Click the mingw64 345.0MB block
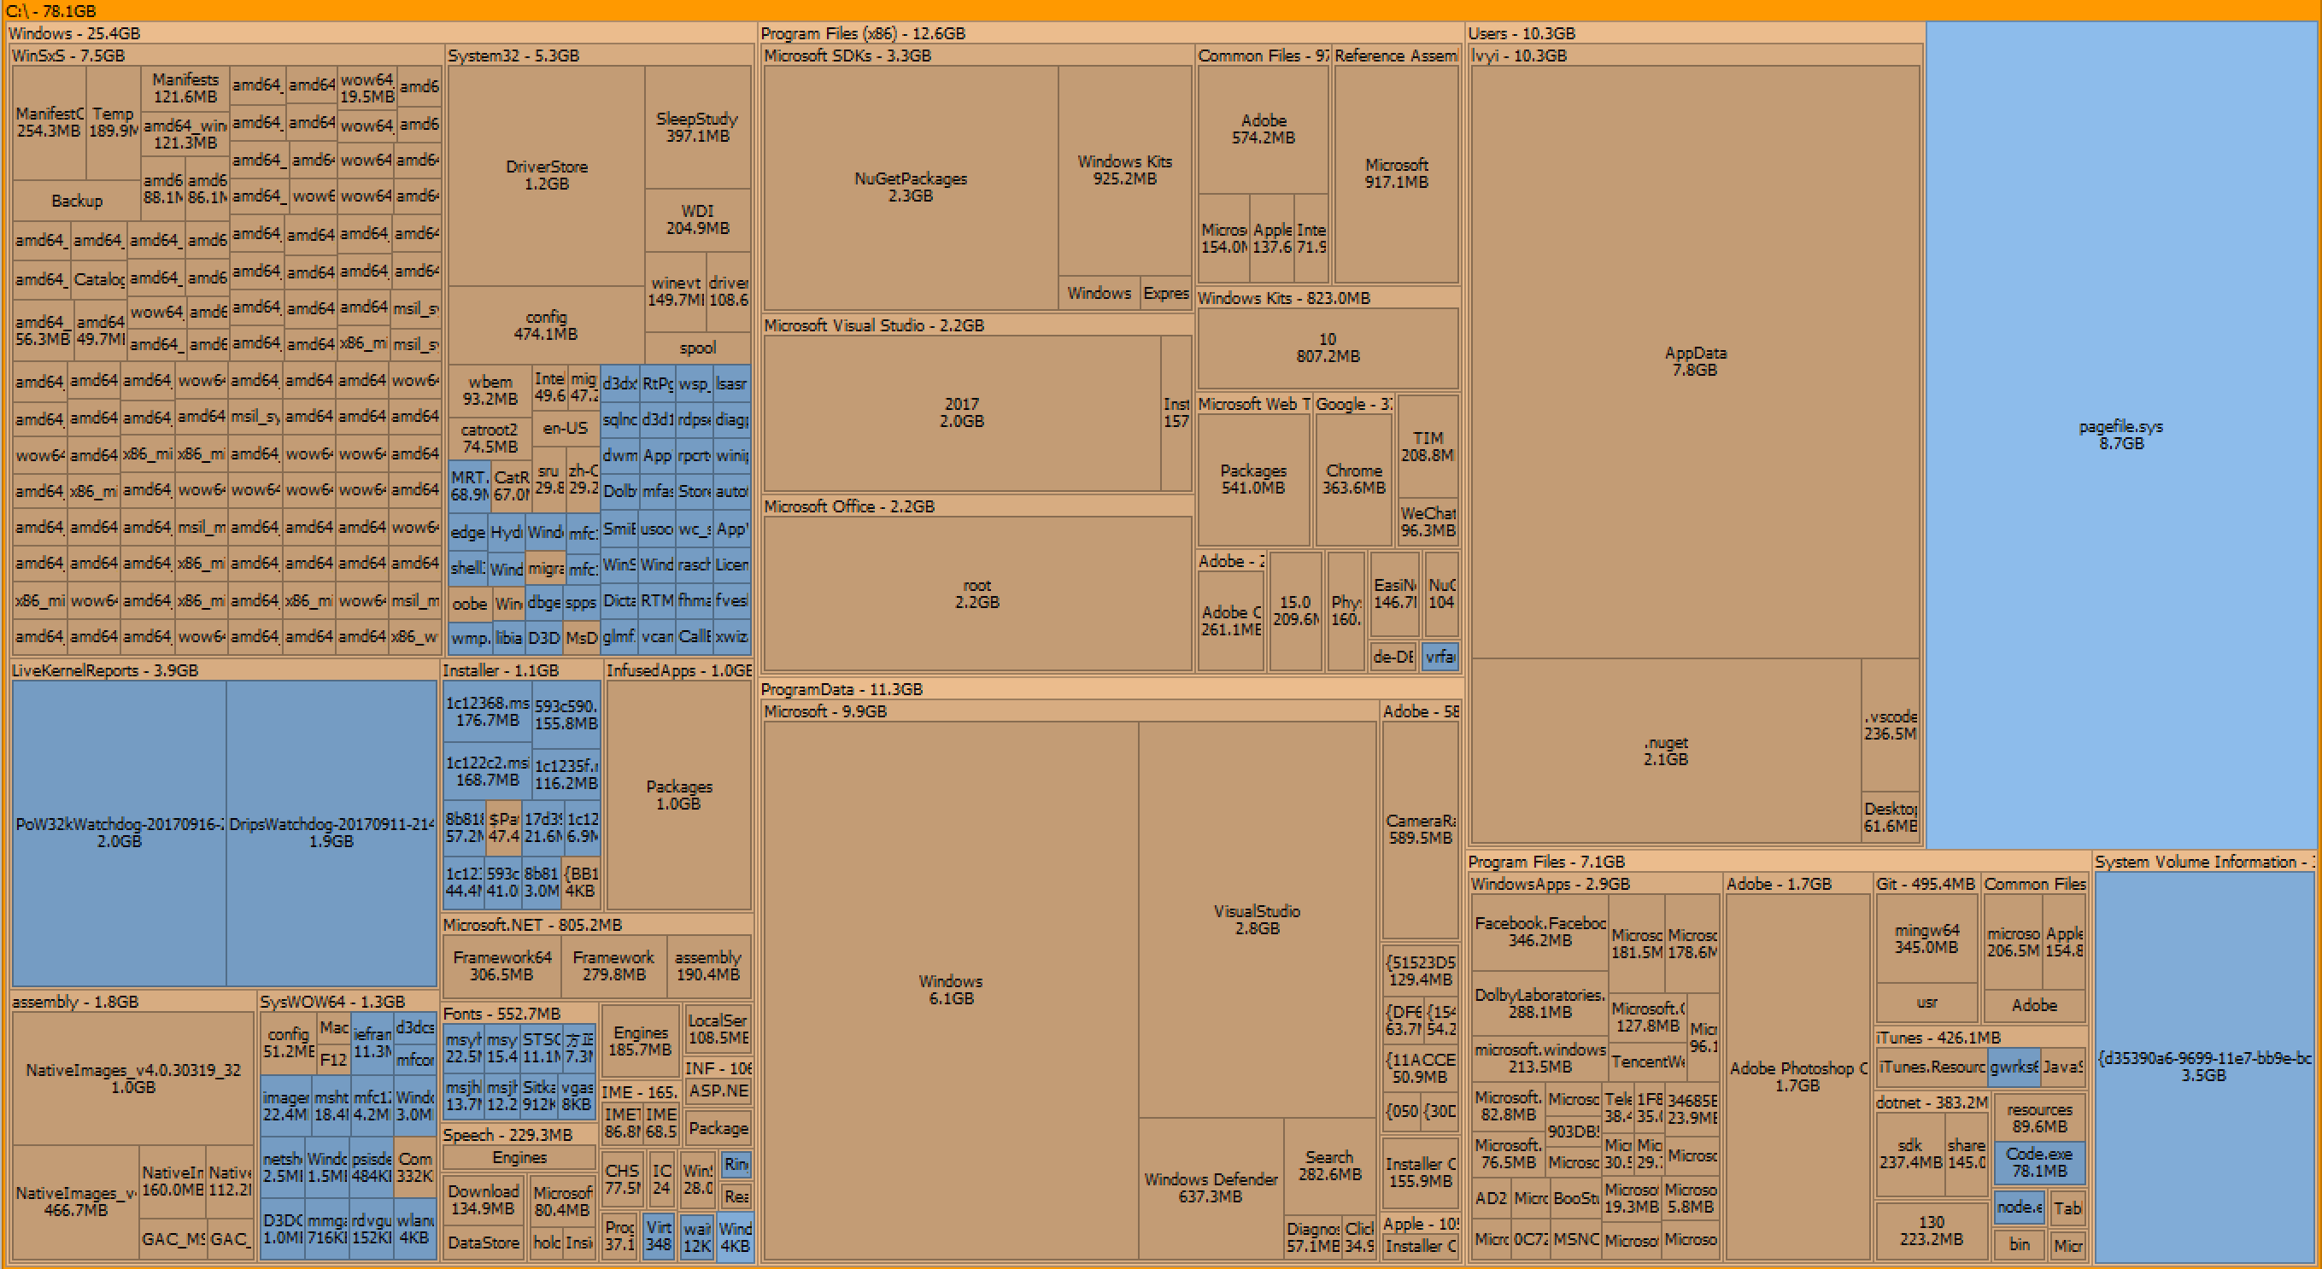The image size is (2322, 1269). (x=1926, y=939)
